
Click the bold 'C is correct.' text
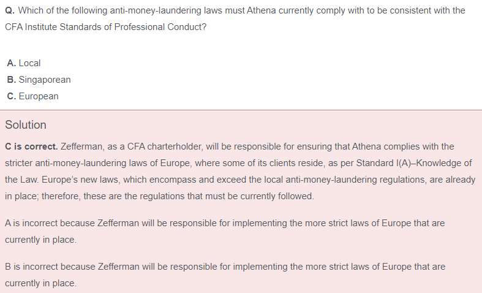(31, 146)
